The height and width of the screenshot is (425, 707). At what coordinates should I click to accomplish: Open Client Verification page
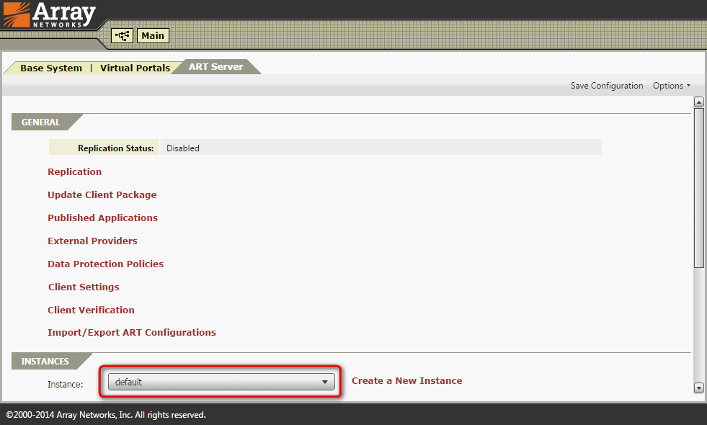91,310
